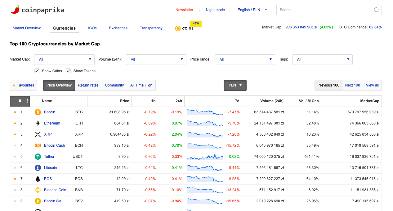Click the Bitcoin 7d sparkline chart

[205, 112]
